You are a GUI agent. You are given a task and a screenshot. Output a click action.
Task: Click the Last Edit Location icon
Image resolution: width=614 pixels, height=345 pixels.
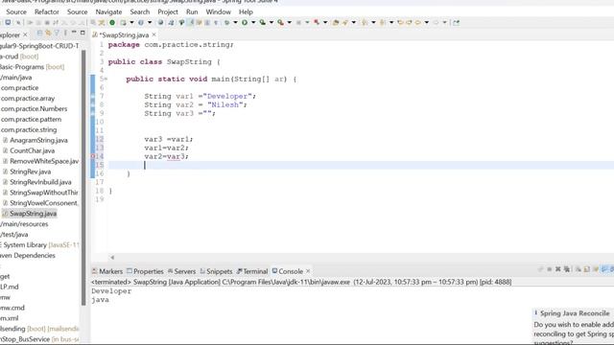click(x=400, y=22)
